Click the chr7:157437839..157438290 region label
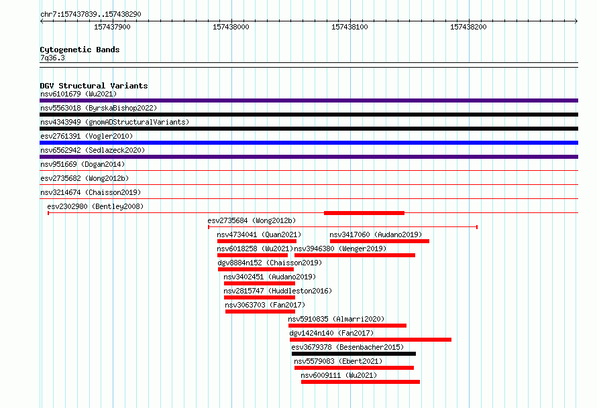Viewport: 597px width, 408px height. click(x=91, y=15)
